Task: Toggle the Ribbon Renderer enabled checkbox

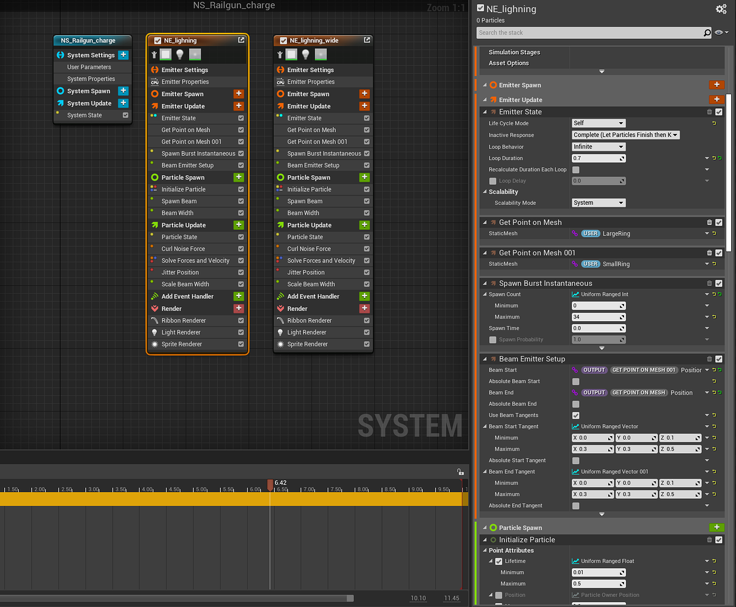Action: click(240, 321)
